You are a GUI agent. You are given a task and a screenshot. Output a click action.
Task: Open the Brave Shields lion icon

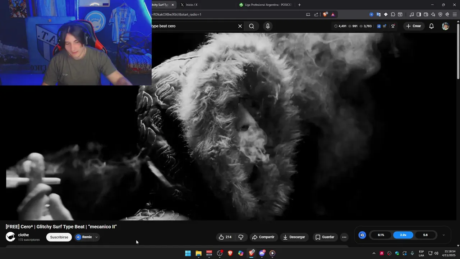(325, 14)
